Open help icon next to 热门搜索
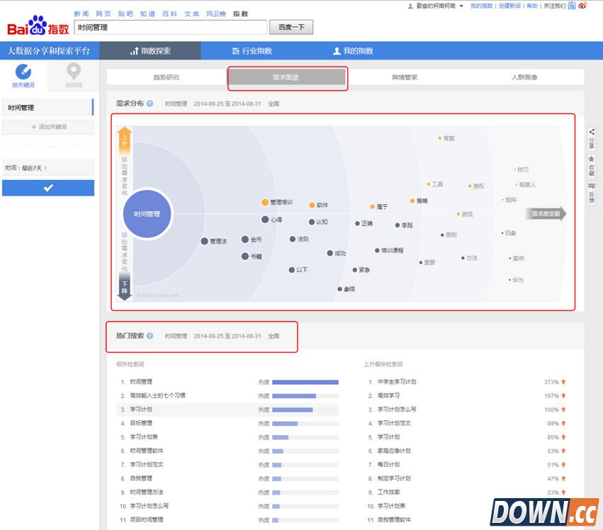 150,336
